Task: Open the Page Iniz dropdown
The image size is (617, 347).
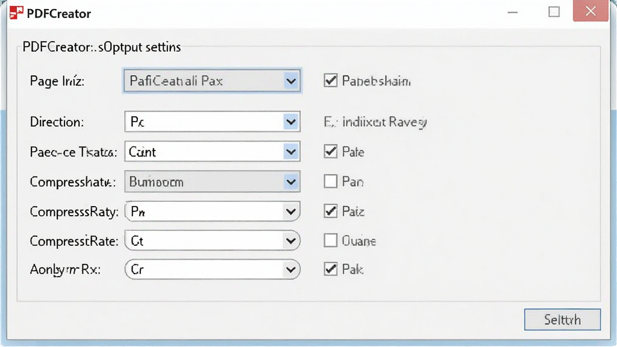Action: [212, 81]
